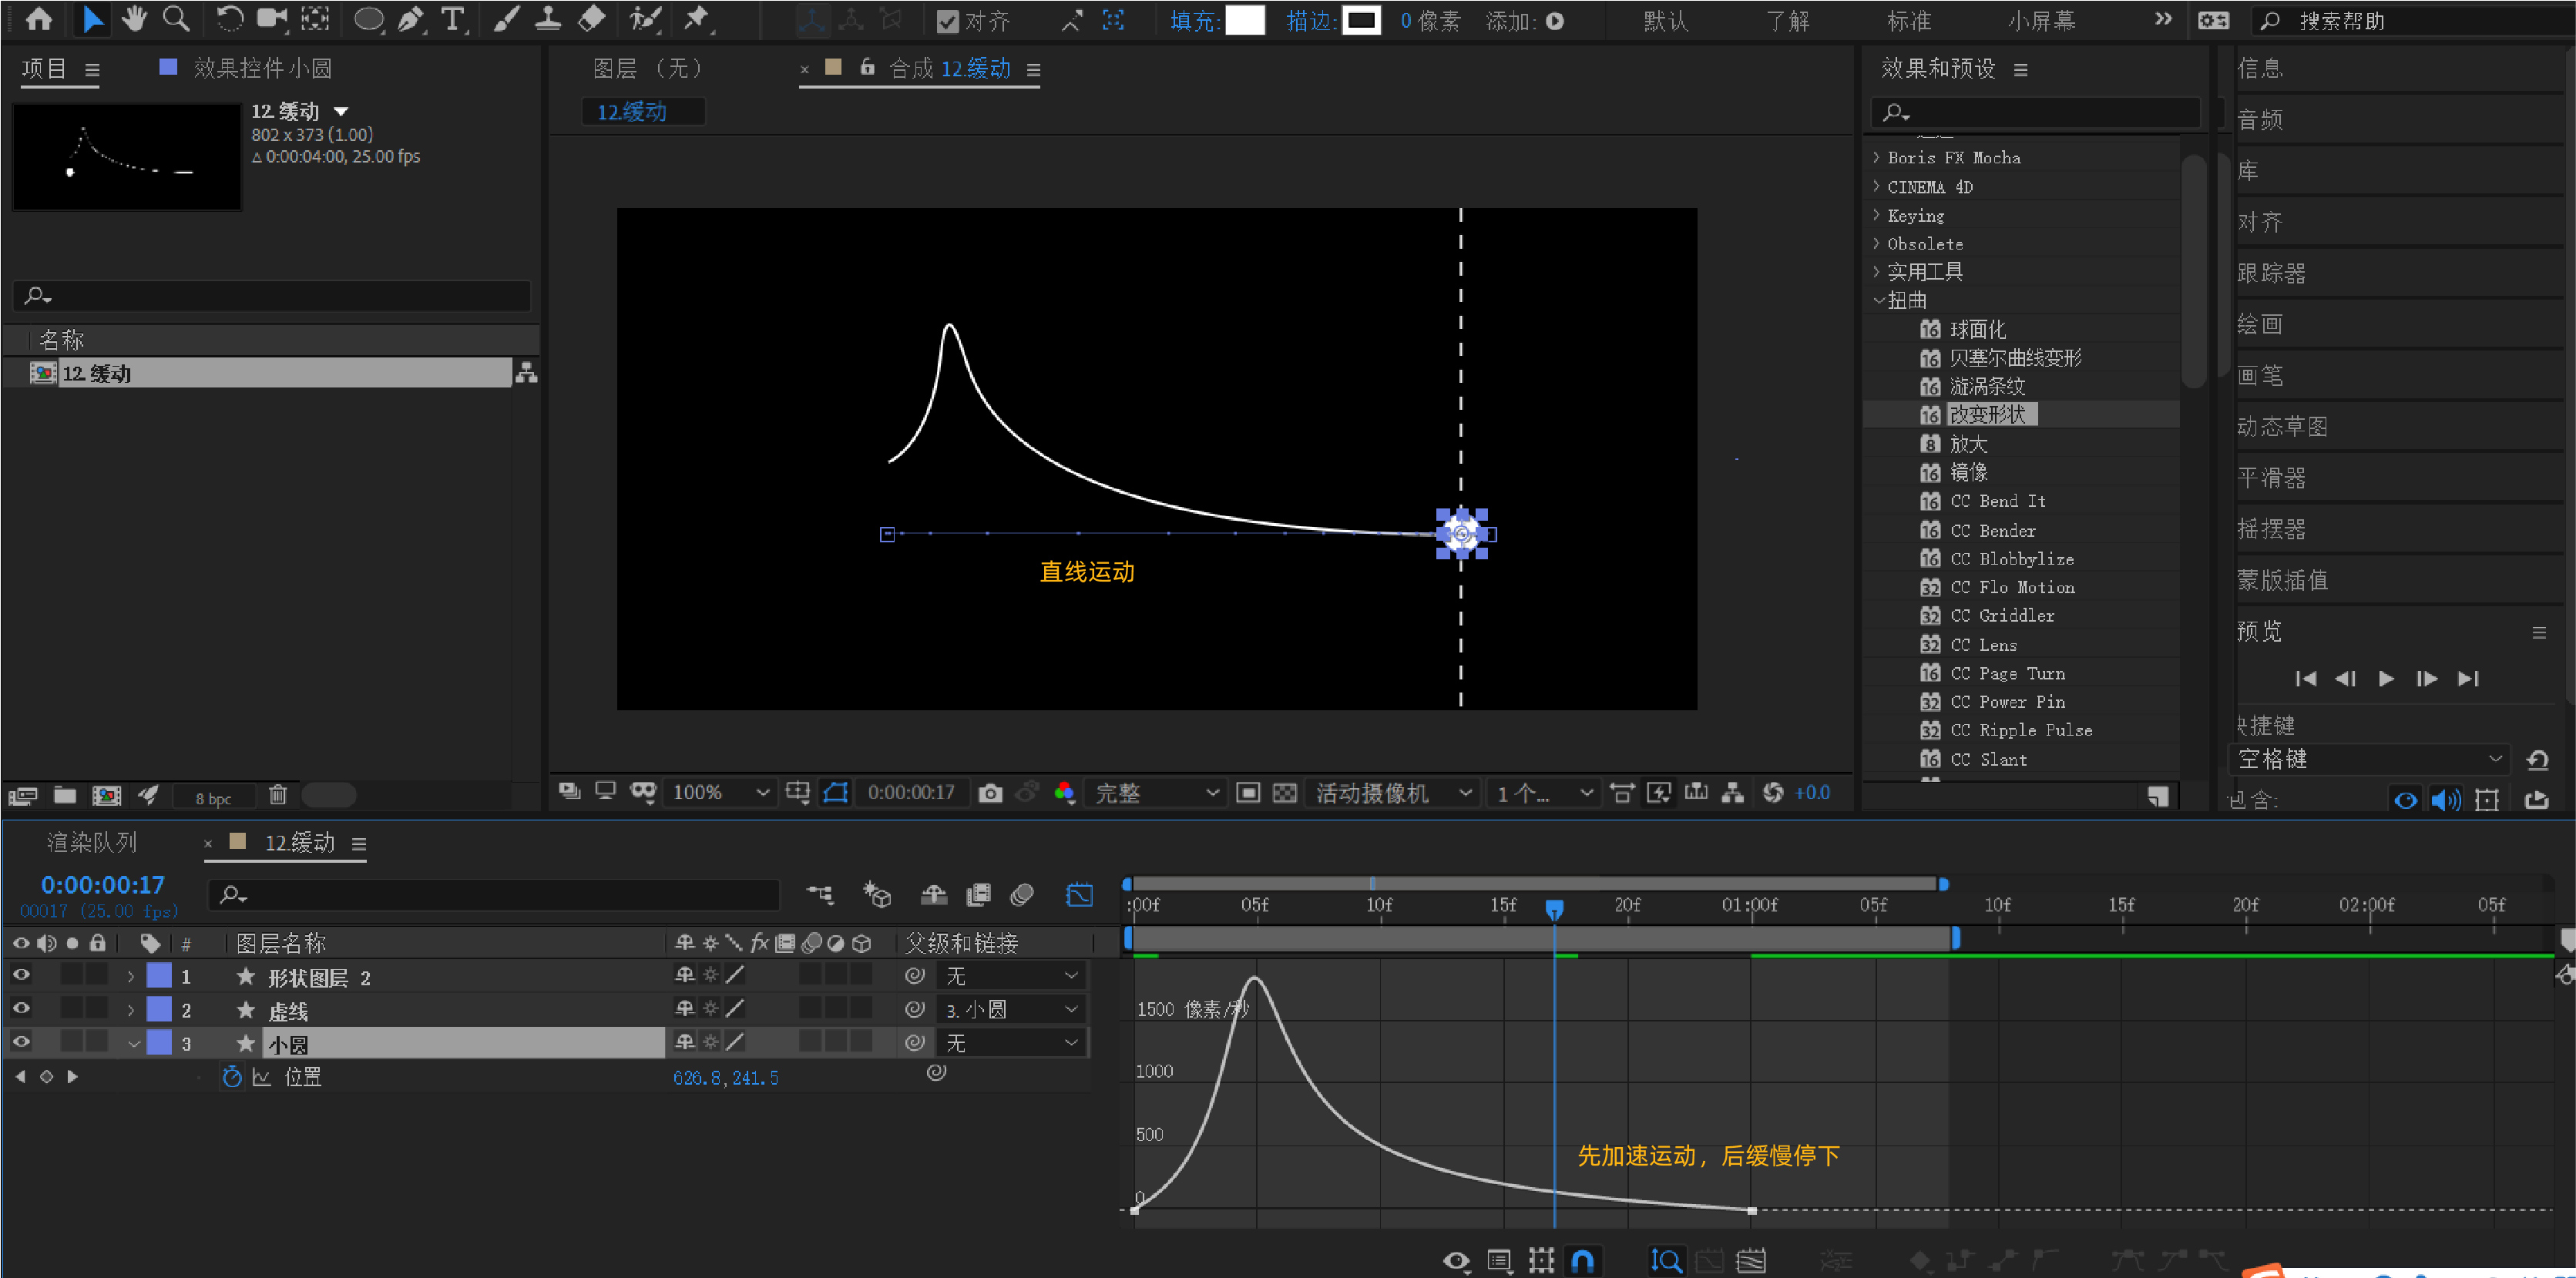This screenshot has width=2576, height=1278.
Task: Click the snapshot camera icon
Action: tap(990, 793)
